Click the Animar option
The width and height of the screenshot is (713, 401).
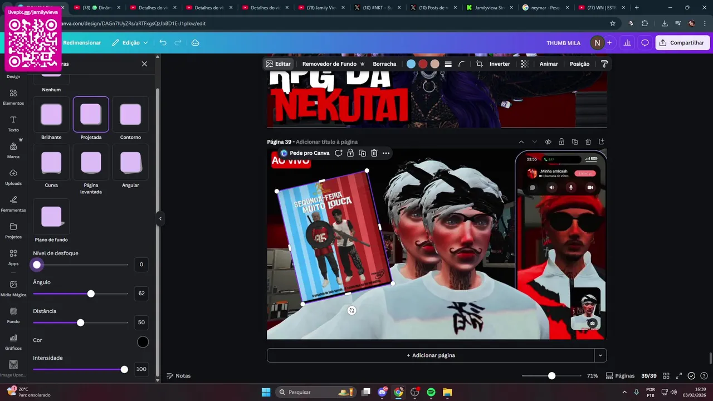coord(549,64)
